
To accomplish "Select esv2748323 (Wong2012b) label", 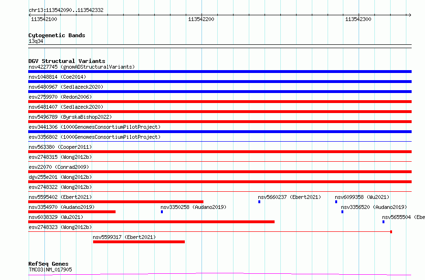I will pos(60,227).
